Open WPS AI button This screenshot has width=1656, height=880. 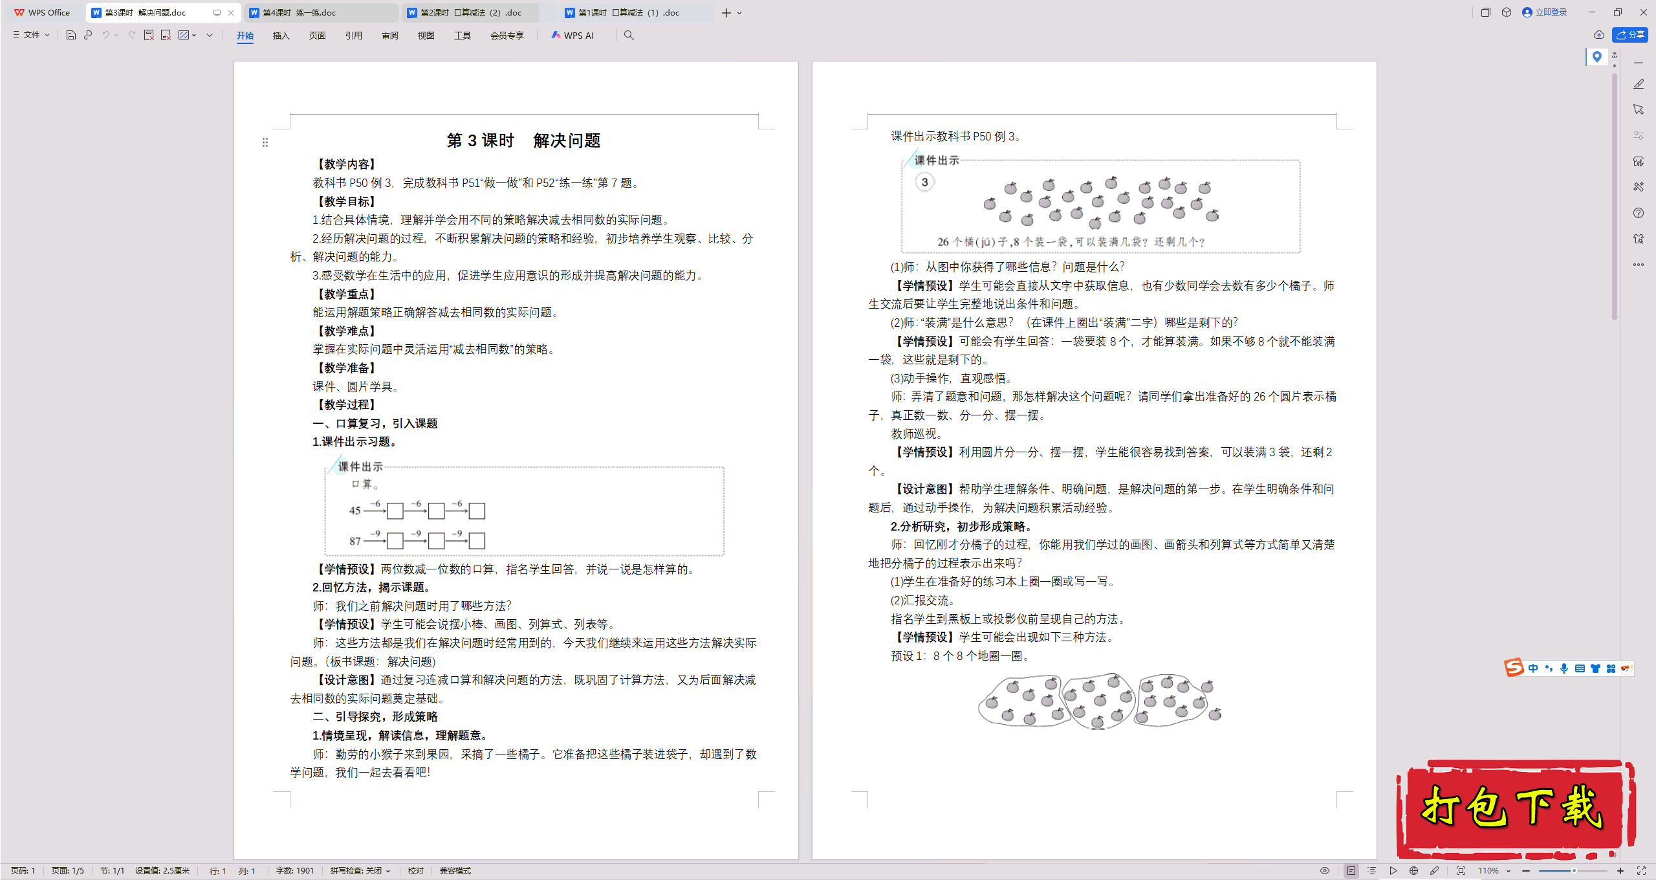[x=572, y=36]
